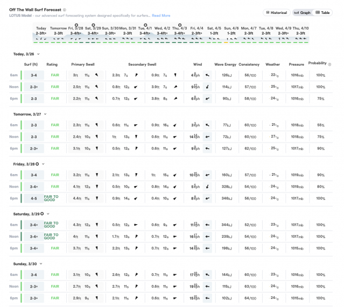The image size is (344, 307).
Task: Open the info icon beside Off The Wall Surf Forecast
Action: click(x=65, y=10)
